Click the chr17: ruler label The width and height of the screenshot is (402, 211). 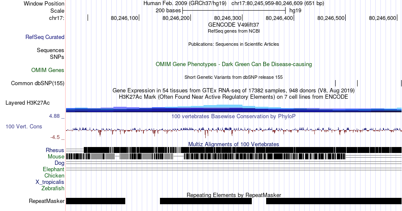click(x=57, y=18)
